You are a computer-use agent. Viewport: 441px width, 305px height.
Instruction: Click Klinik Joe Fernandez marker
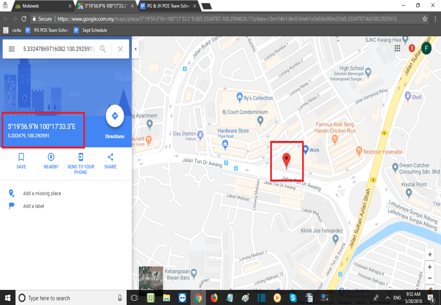(x=335, y=239)
